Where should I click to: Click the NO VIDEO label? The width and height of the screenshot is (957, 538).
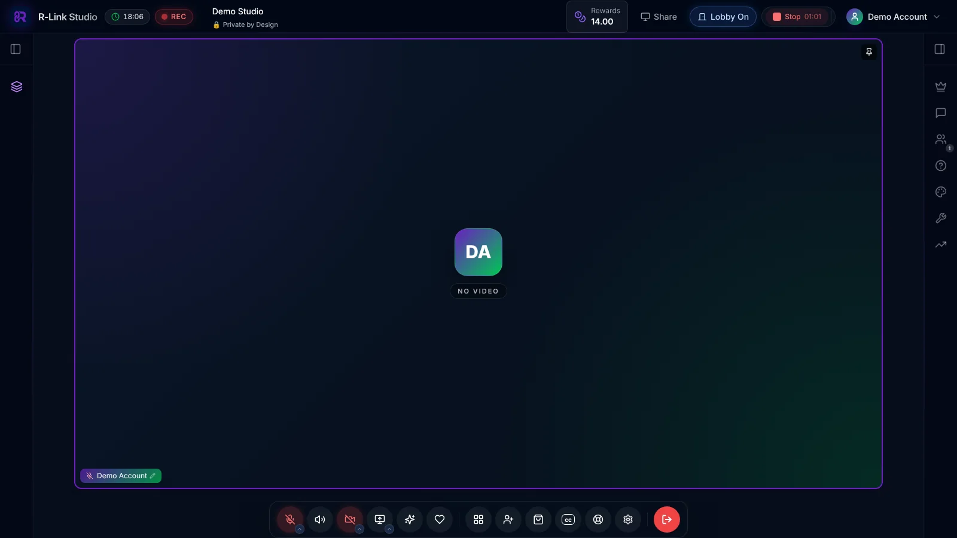478,291
